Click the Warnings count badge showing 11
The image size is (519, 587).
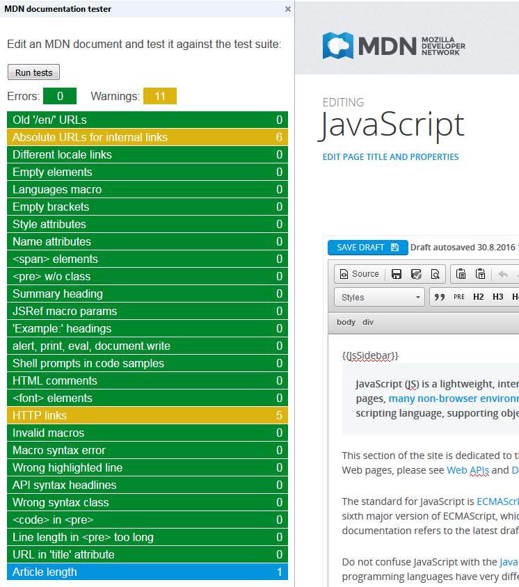point(160,96)
